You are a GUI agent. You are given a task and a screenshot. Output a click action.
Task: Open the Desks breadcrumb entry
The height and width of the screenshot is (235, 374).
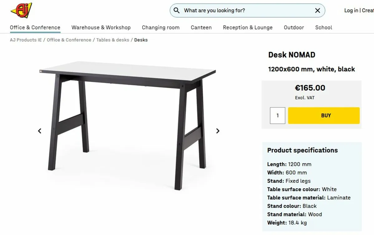tap(141, 40)
